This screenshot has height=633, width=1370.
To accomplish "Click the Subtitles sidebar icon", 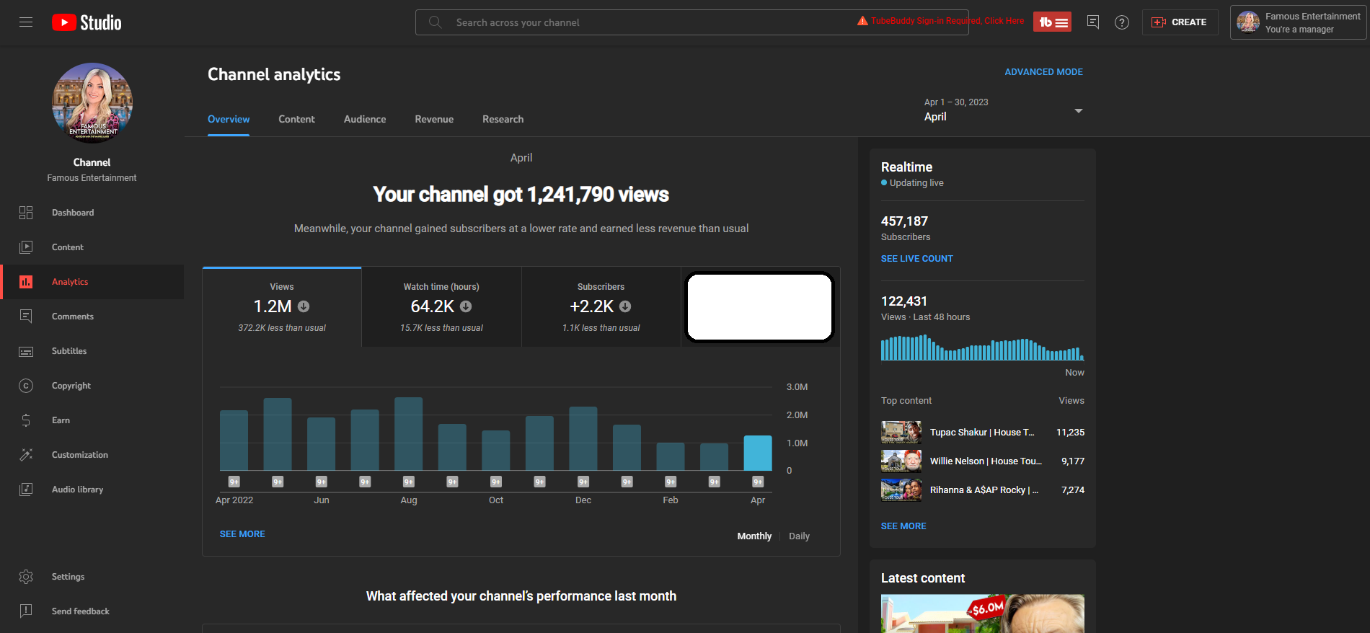I will [26, 351].
